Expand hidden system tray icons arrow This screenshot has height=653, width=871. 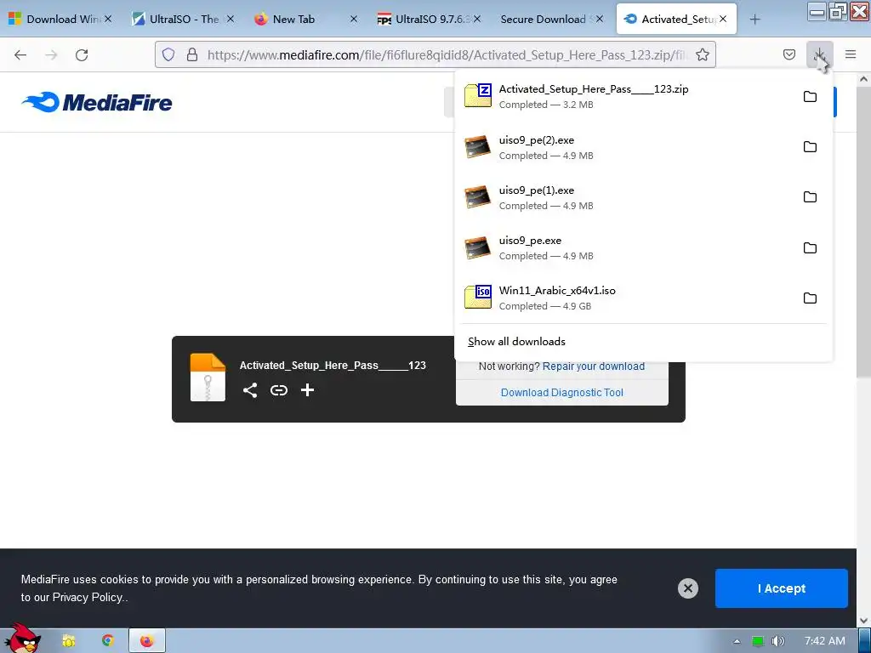pyautogui.click(x=737, y=641)
